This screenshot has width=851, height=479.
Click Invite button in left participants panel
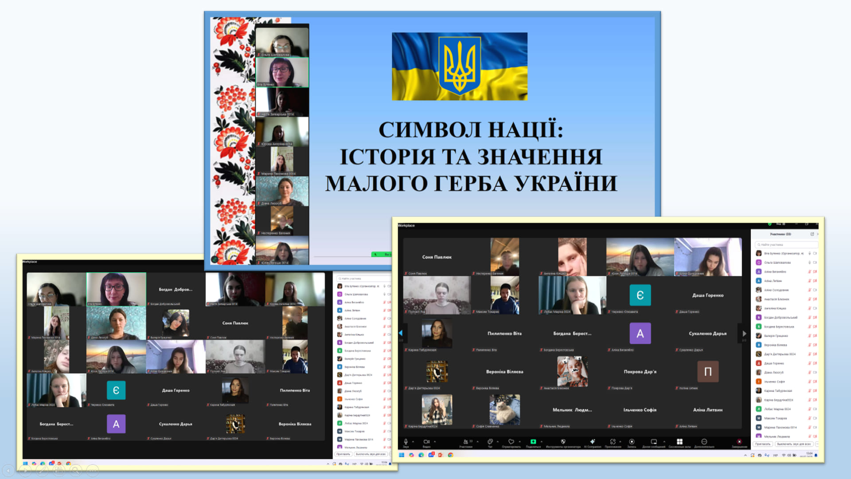[x=343, y=454]
